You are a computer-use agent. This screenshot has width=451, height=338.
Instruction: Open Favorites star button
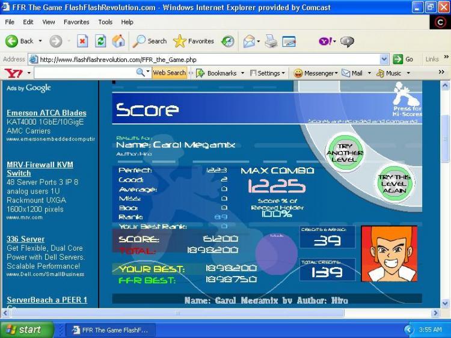coord(194,41)
